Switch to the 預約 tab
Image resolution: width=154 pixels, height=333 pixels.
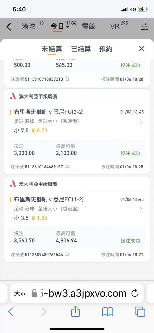[x=106, y=49]
